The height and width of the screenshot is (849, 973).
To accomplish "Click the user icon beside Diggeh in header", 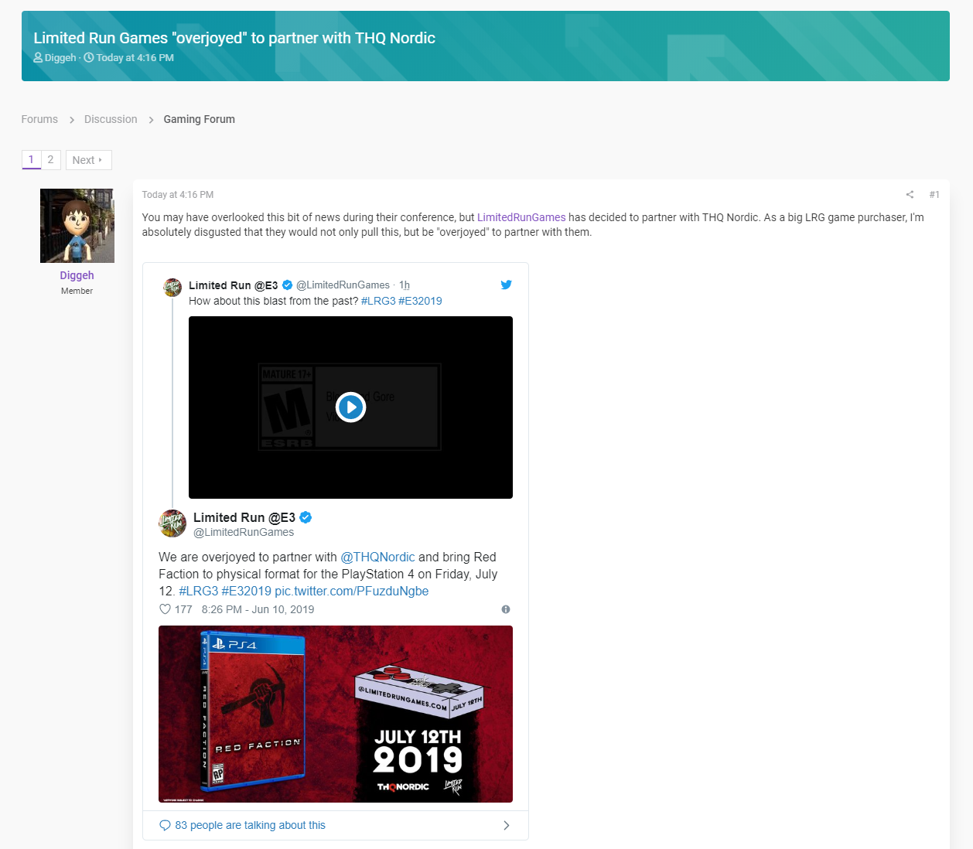I will pyautogui.click(x=38, y=58).
